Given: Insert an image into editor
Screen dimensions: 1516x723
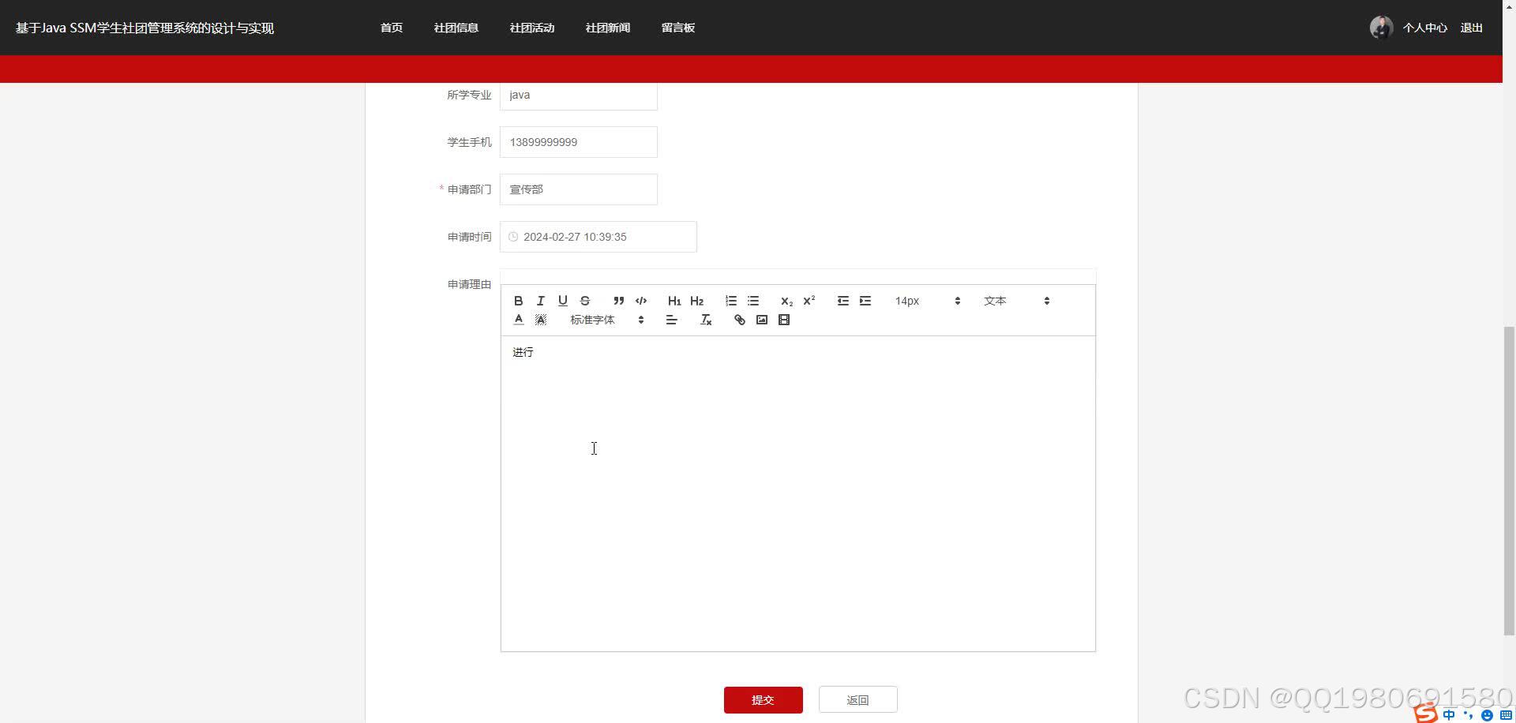Looking at the screenshot, I should (761, 320).
